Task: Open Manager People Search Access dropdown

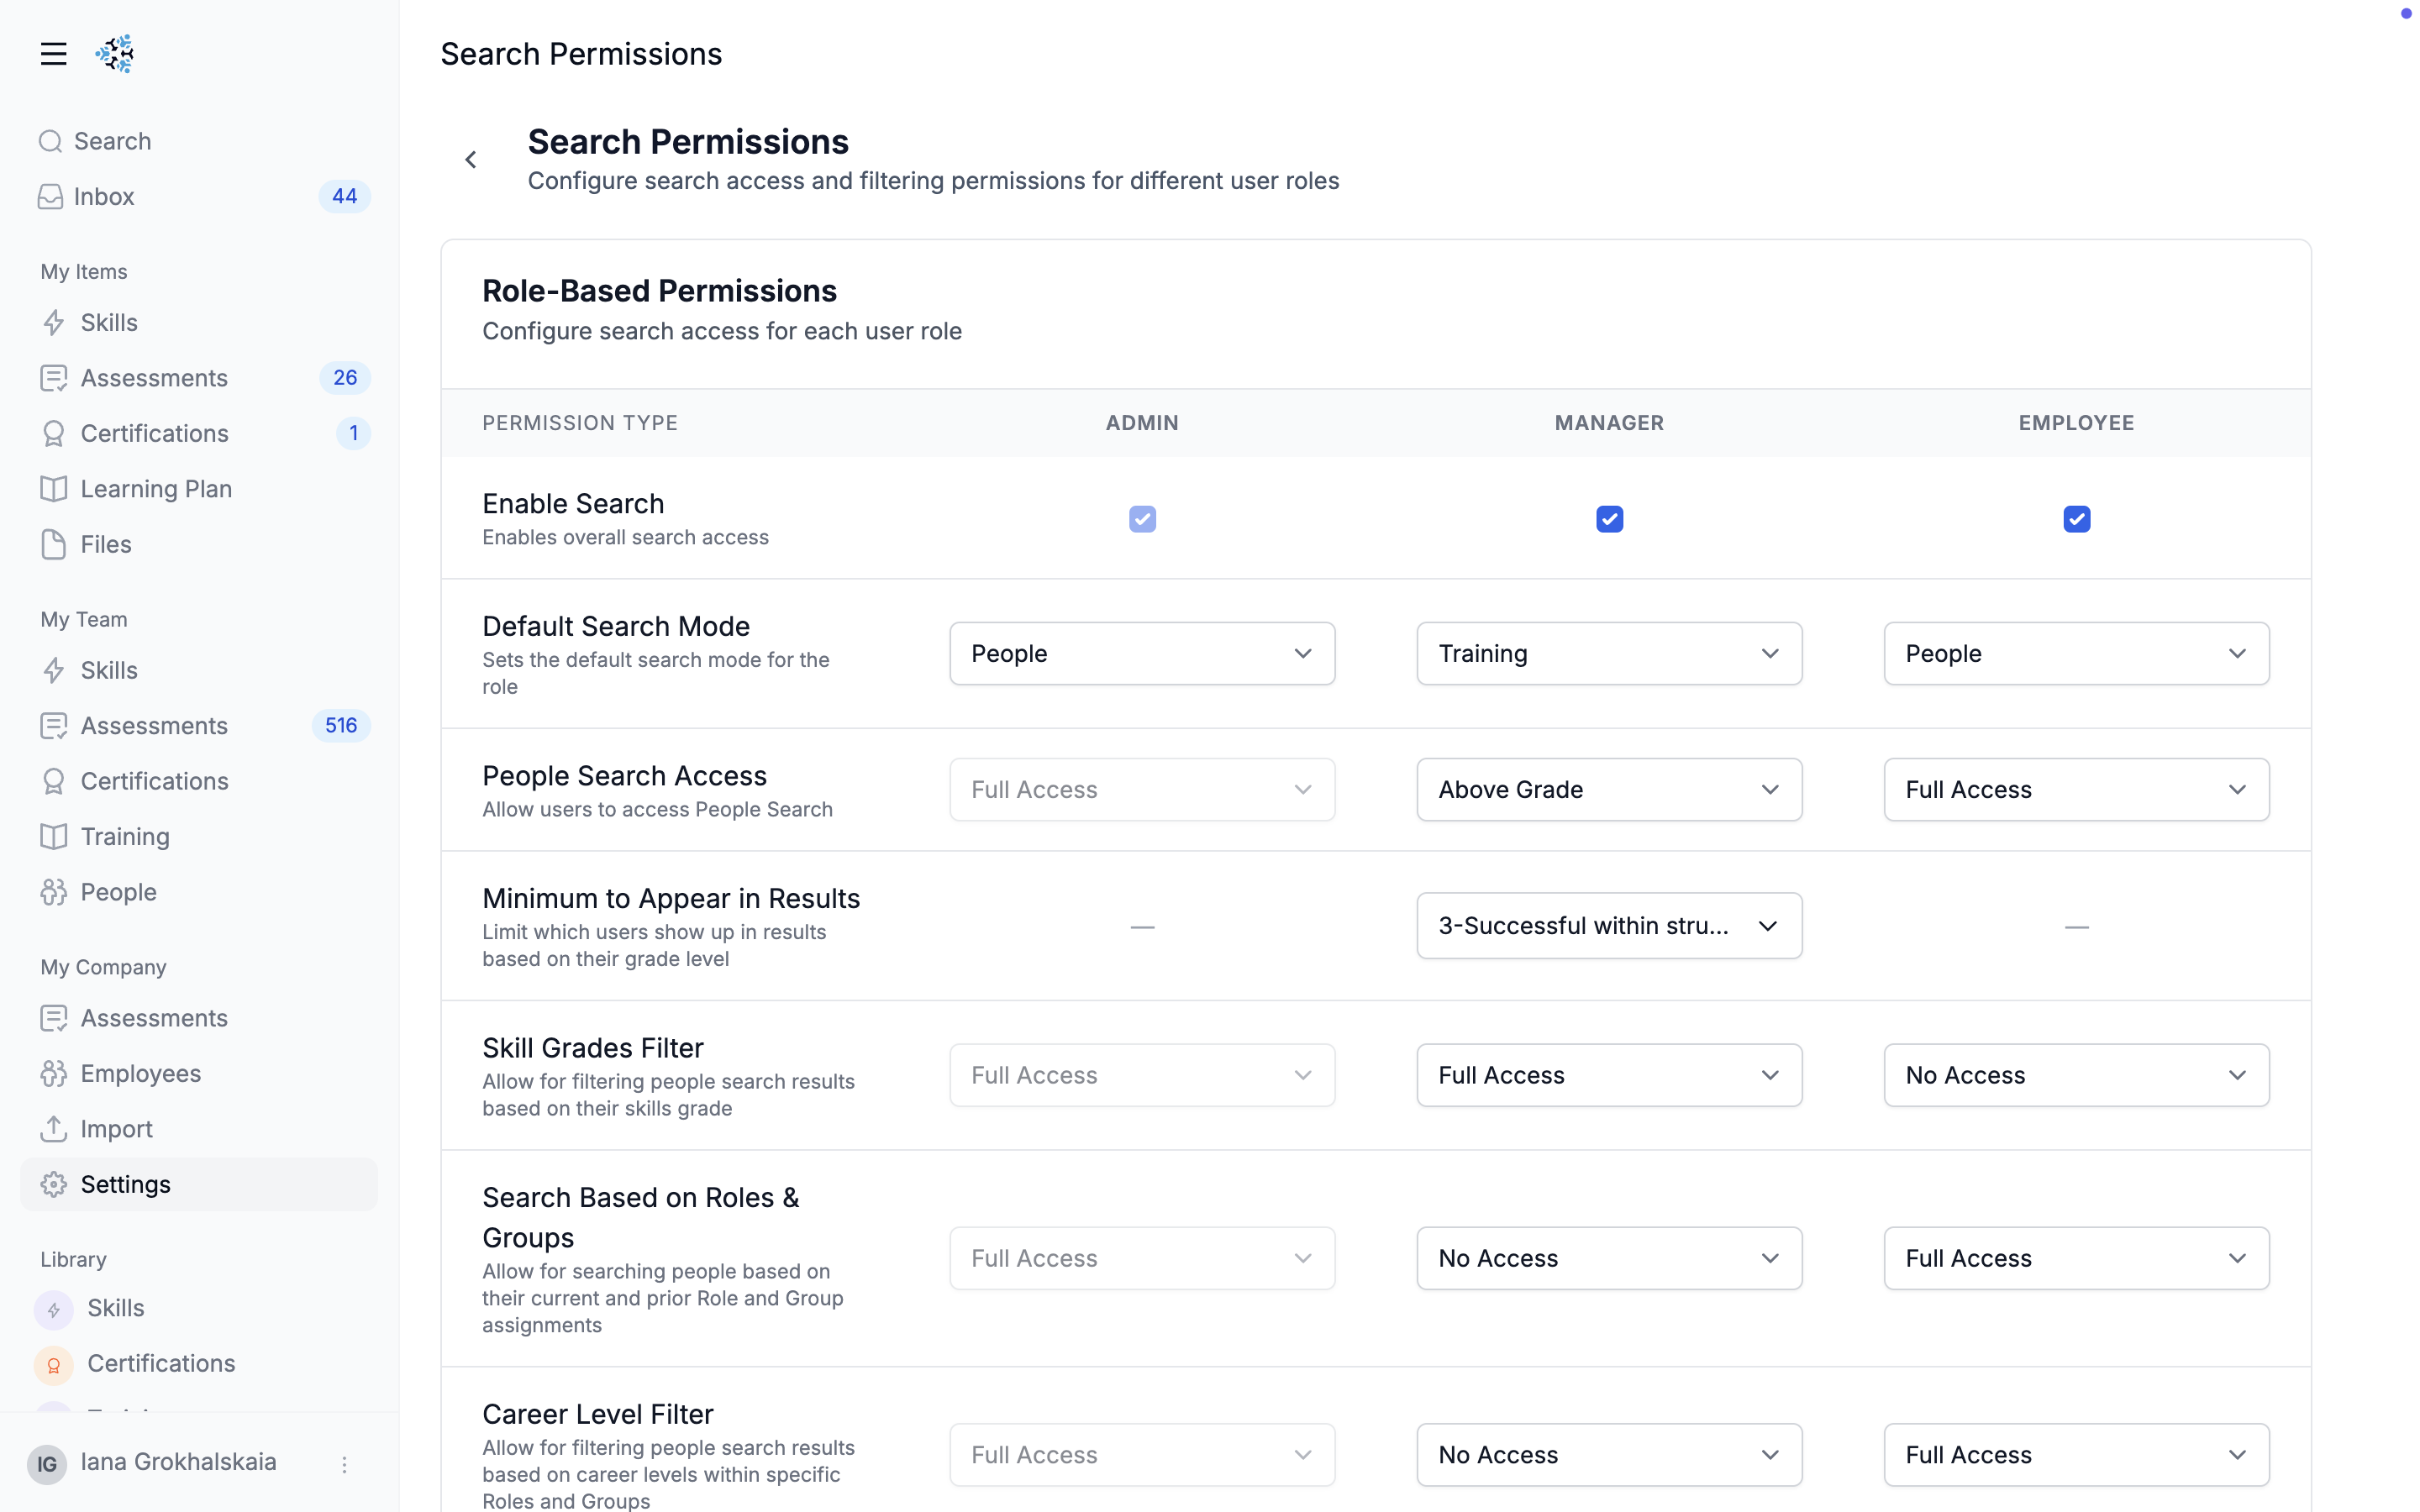Action: click(x=1609, y=790)
